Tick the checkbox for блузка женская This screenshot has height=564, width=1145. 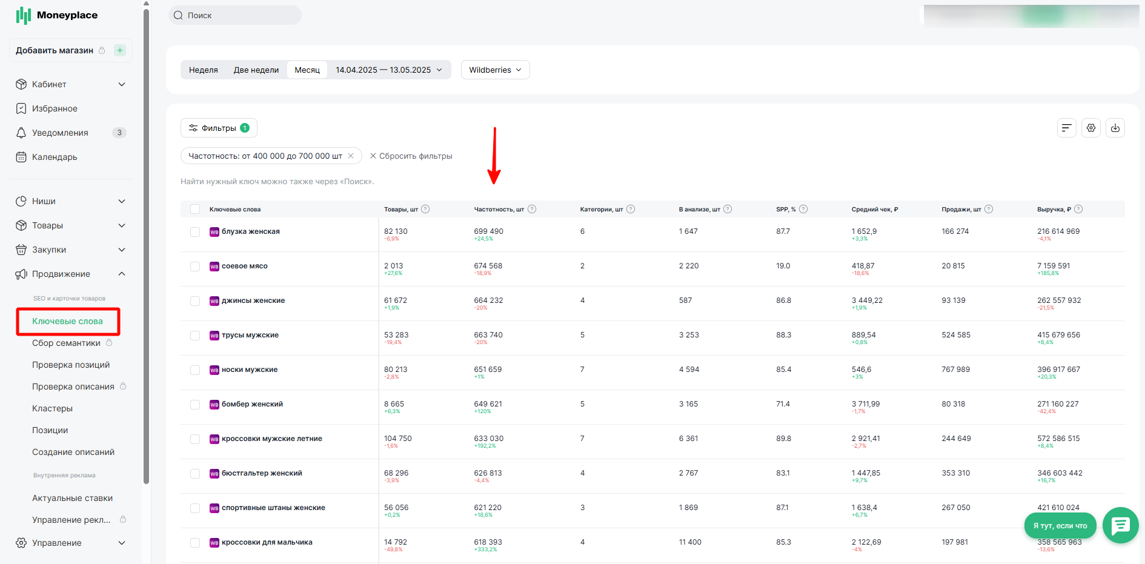pos(195,232)
